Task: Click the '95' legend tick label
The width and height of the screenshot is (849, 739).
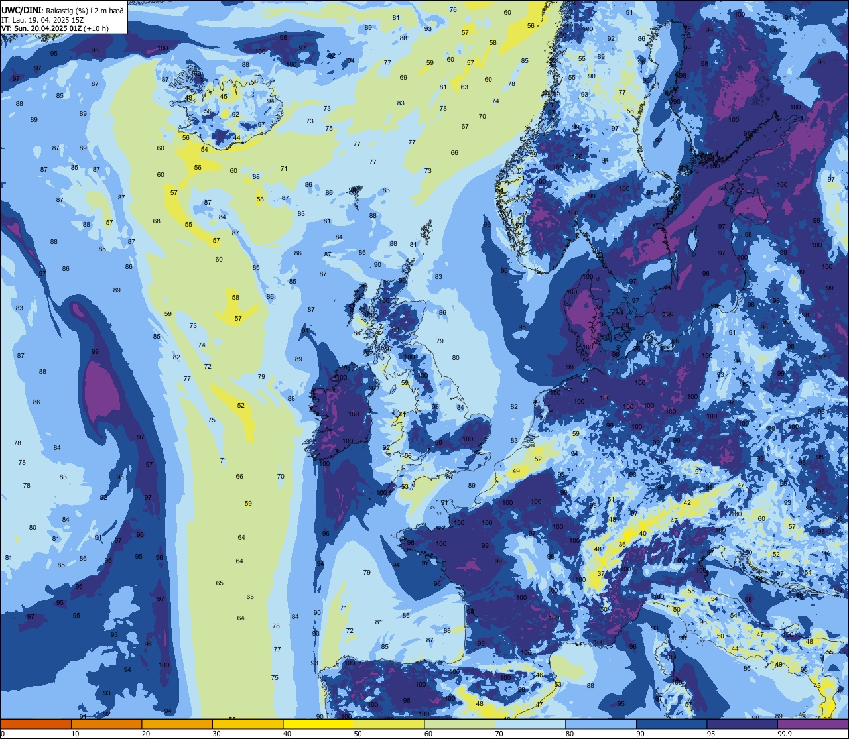Action: tap(711, 734)
